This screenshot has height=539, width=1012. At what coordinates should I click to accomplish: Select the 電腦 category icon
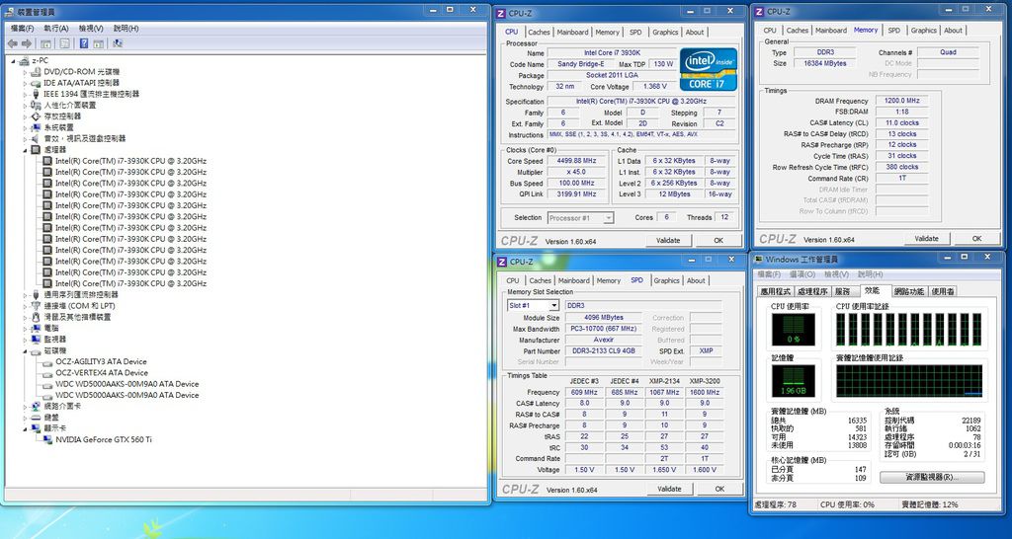point(37,328)
